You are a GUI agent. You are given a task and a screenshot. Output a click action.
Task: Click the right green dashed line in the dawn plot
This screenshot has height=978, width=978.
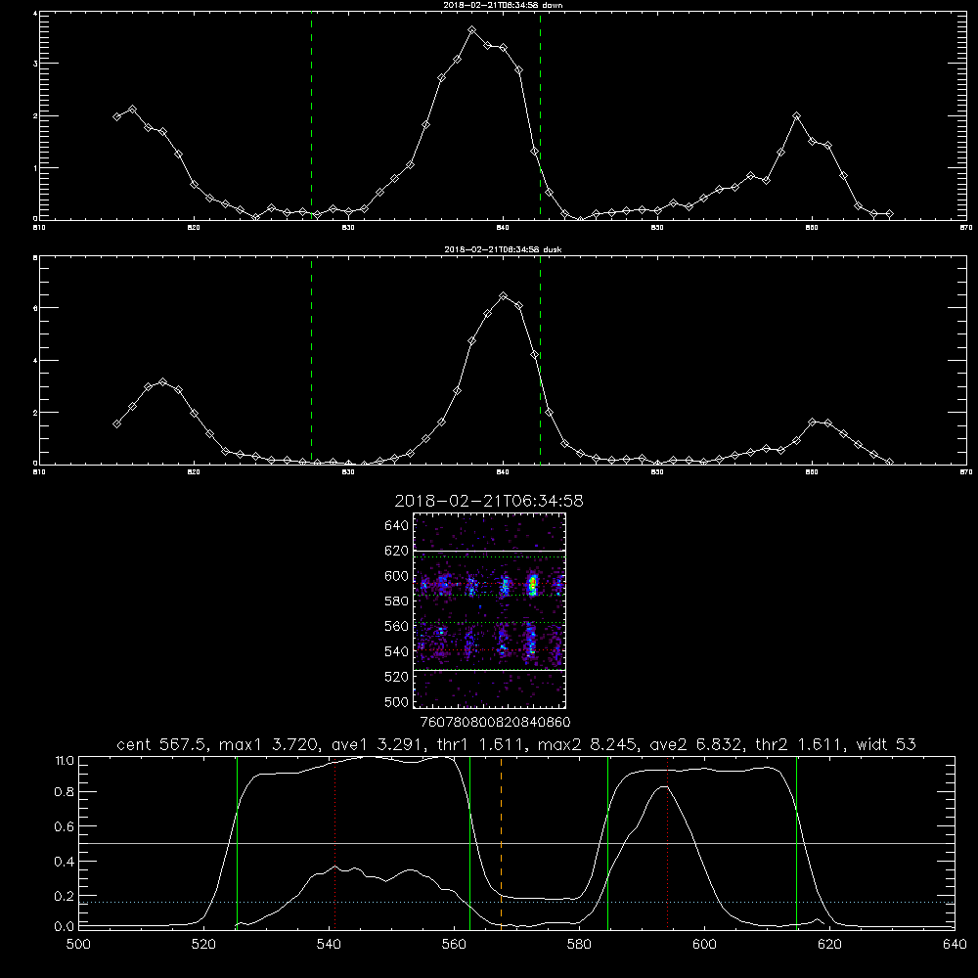point(540,116)
